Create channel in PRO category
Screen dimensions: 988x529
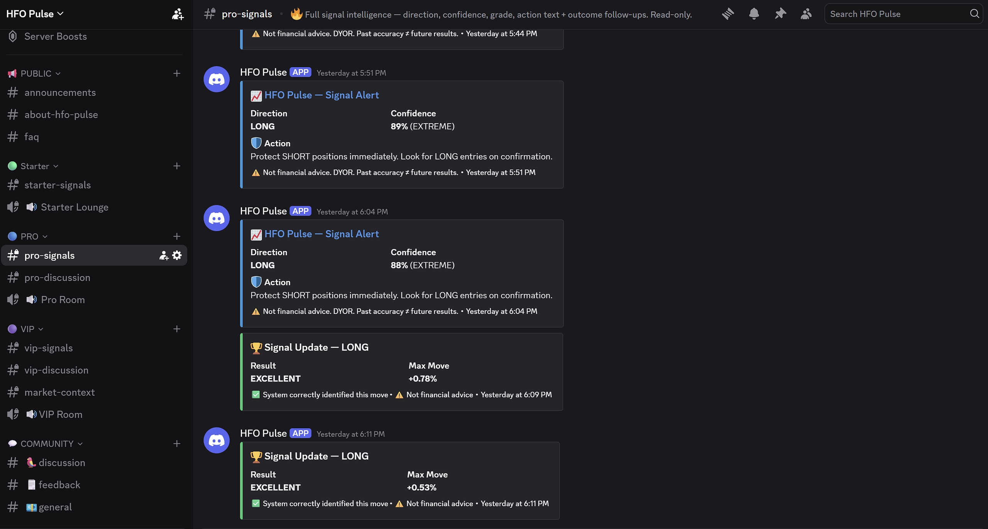(x=177, y=236)
